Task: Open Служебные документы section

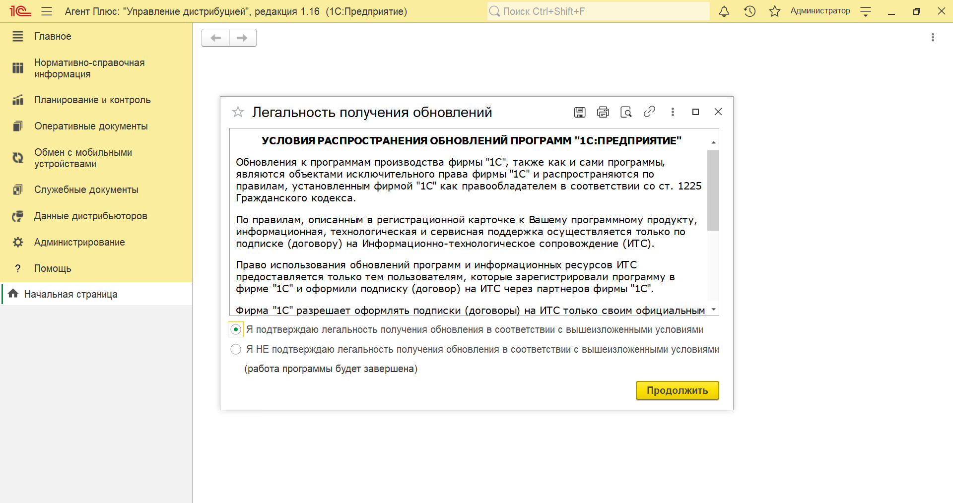Action: [96, 189]
